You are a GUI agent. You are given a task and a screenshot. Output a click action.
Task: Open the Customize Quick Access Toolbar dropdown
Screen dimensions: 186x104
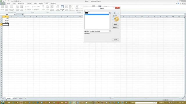(x=20, y=1)
